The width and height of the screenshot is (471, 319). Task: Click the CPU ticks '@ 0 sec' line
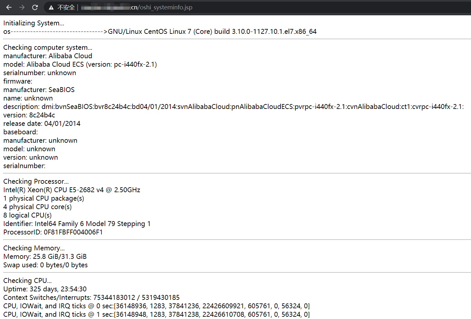(x=156, y=306)
